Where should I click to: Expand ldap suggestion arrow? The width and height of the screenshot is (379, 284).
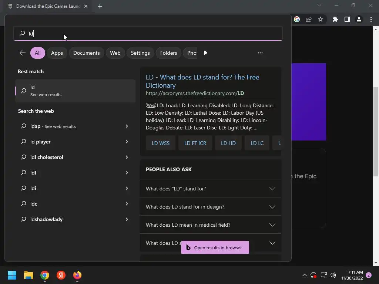click(x=127, y=126)
